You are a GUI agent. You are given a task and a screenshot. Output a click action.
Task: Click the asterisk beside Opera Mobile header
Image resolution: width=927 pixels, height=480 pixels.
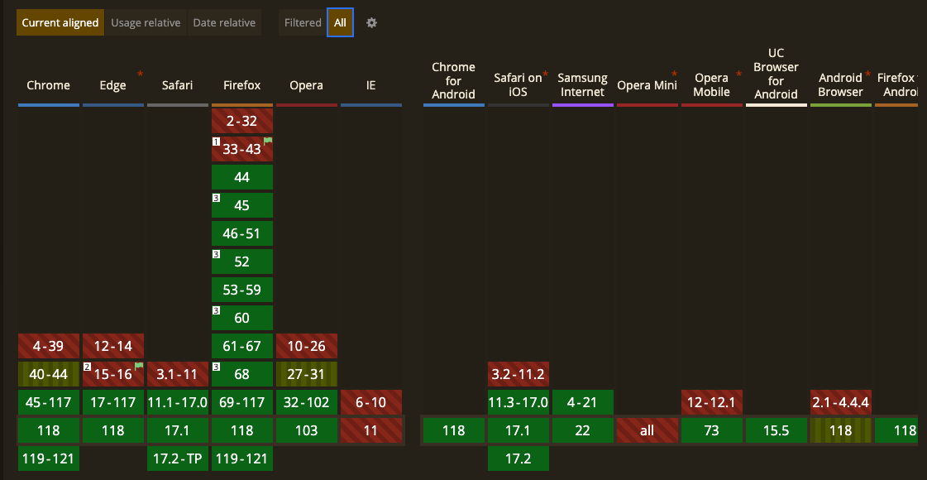739,74
